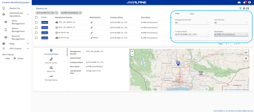The height and width of the screenshot is (112, 254).
Task: Open the Administrator filter dropdown
Action: pyautogui.click(x=231, y=23)
